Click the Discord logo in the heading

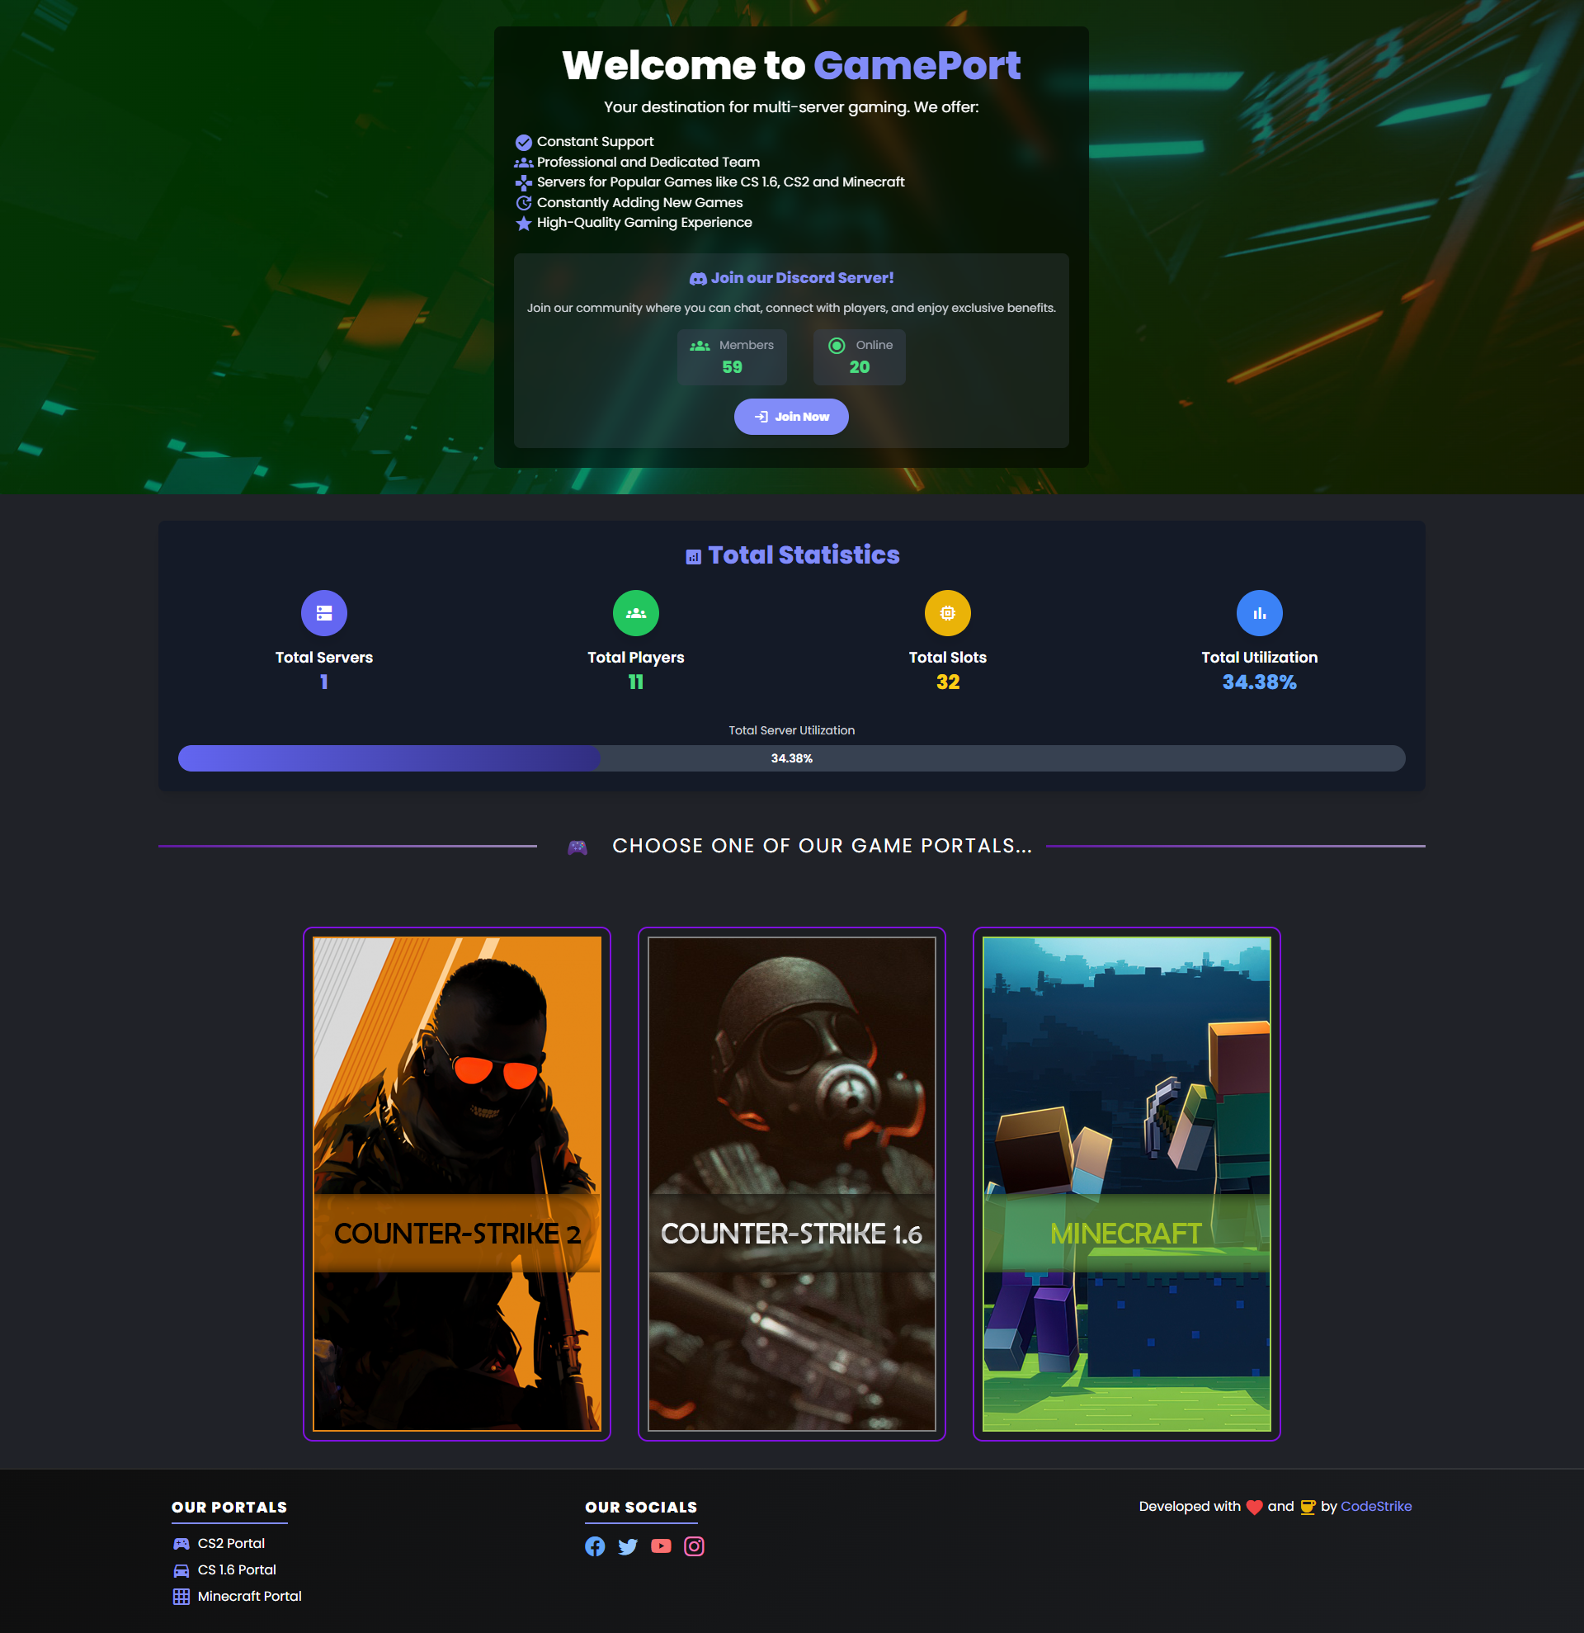click(698, 278)
